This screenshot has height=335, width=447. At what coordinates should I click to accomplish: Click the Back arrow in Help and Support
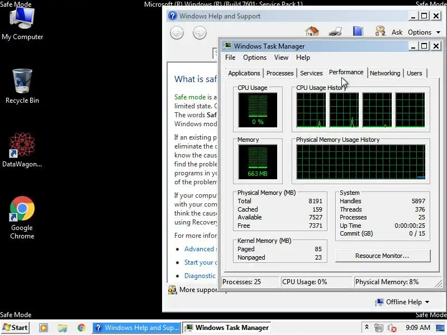(177, 32)
